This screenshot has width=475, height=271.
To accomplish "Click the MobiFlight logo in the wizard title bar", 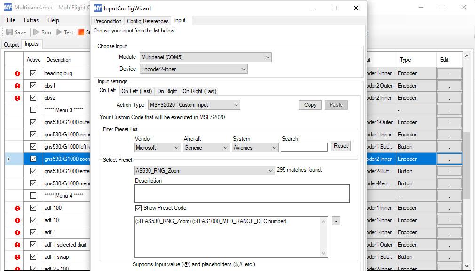I will point(98,8).
